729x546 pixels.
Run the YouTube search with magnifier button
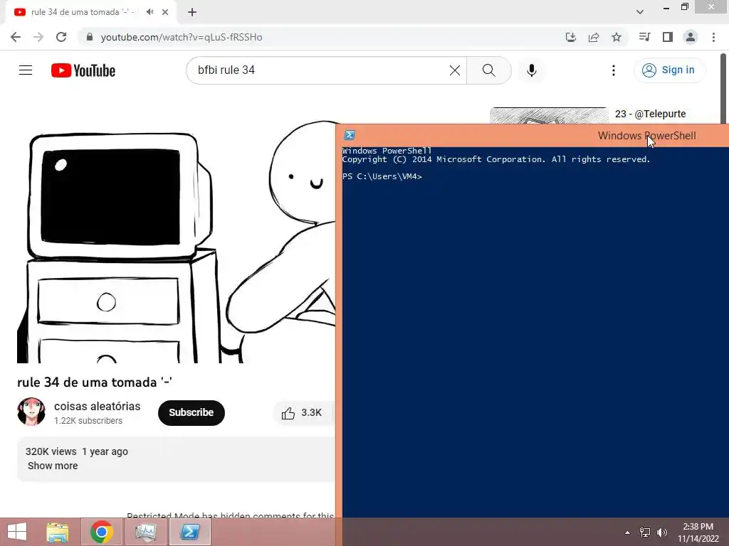488,70
